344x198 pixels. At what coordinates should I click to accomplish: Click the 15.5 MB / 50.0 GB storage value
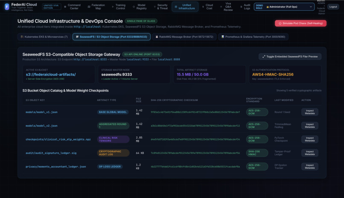pyautogui.click(x=192, y=74)
